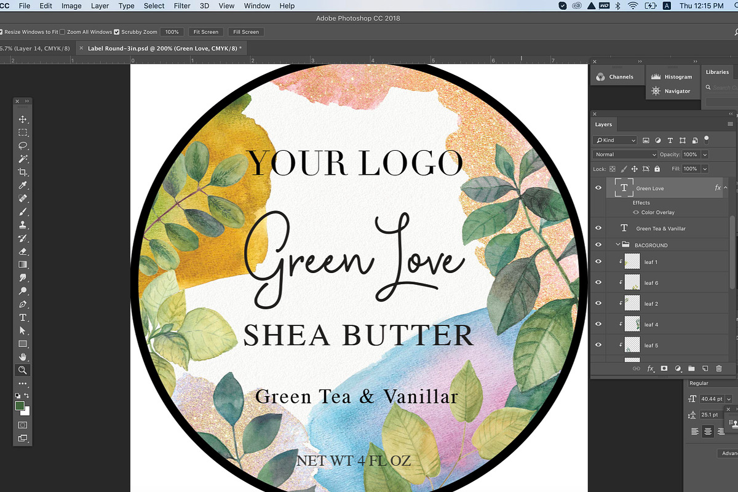The width and height of the screenshot is (738, 492).
Task: Select the Eraser tool
Action: [x=23, y=252]
